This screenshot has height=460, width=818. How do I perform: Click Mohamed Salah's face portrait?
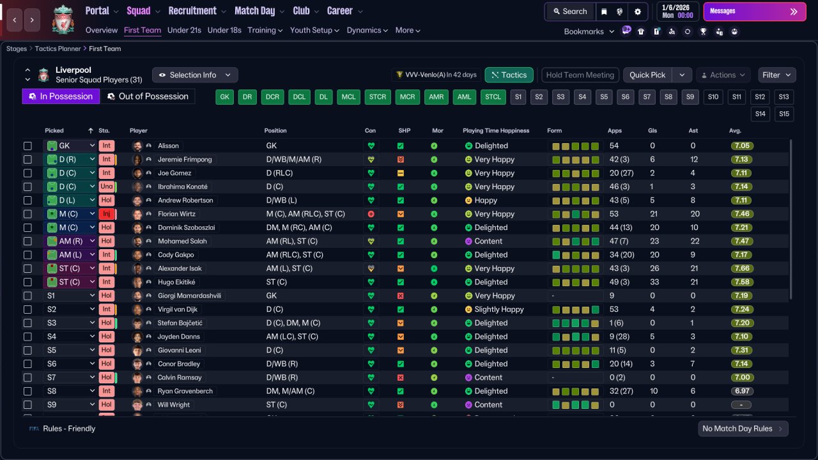point(137,241)
